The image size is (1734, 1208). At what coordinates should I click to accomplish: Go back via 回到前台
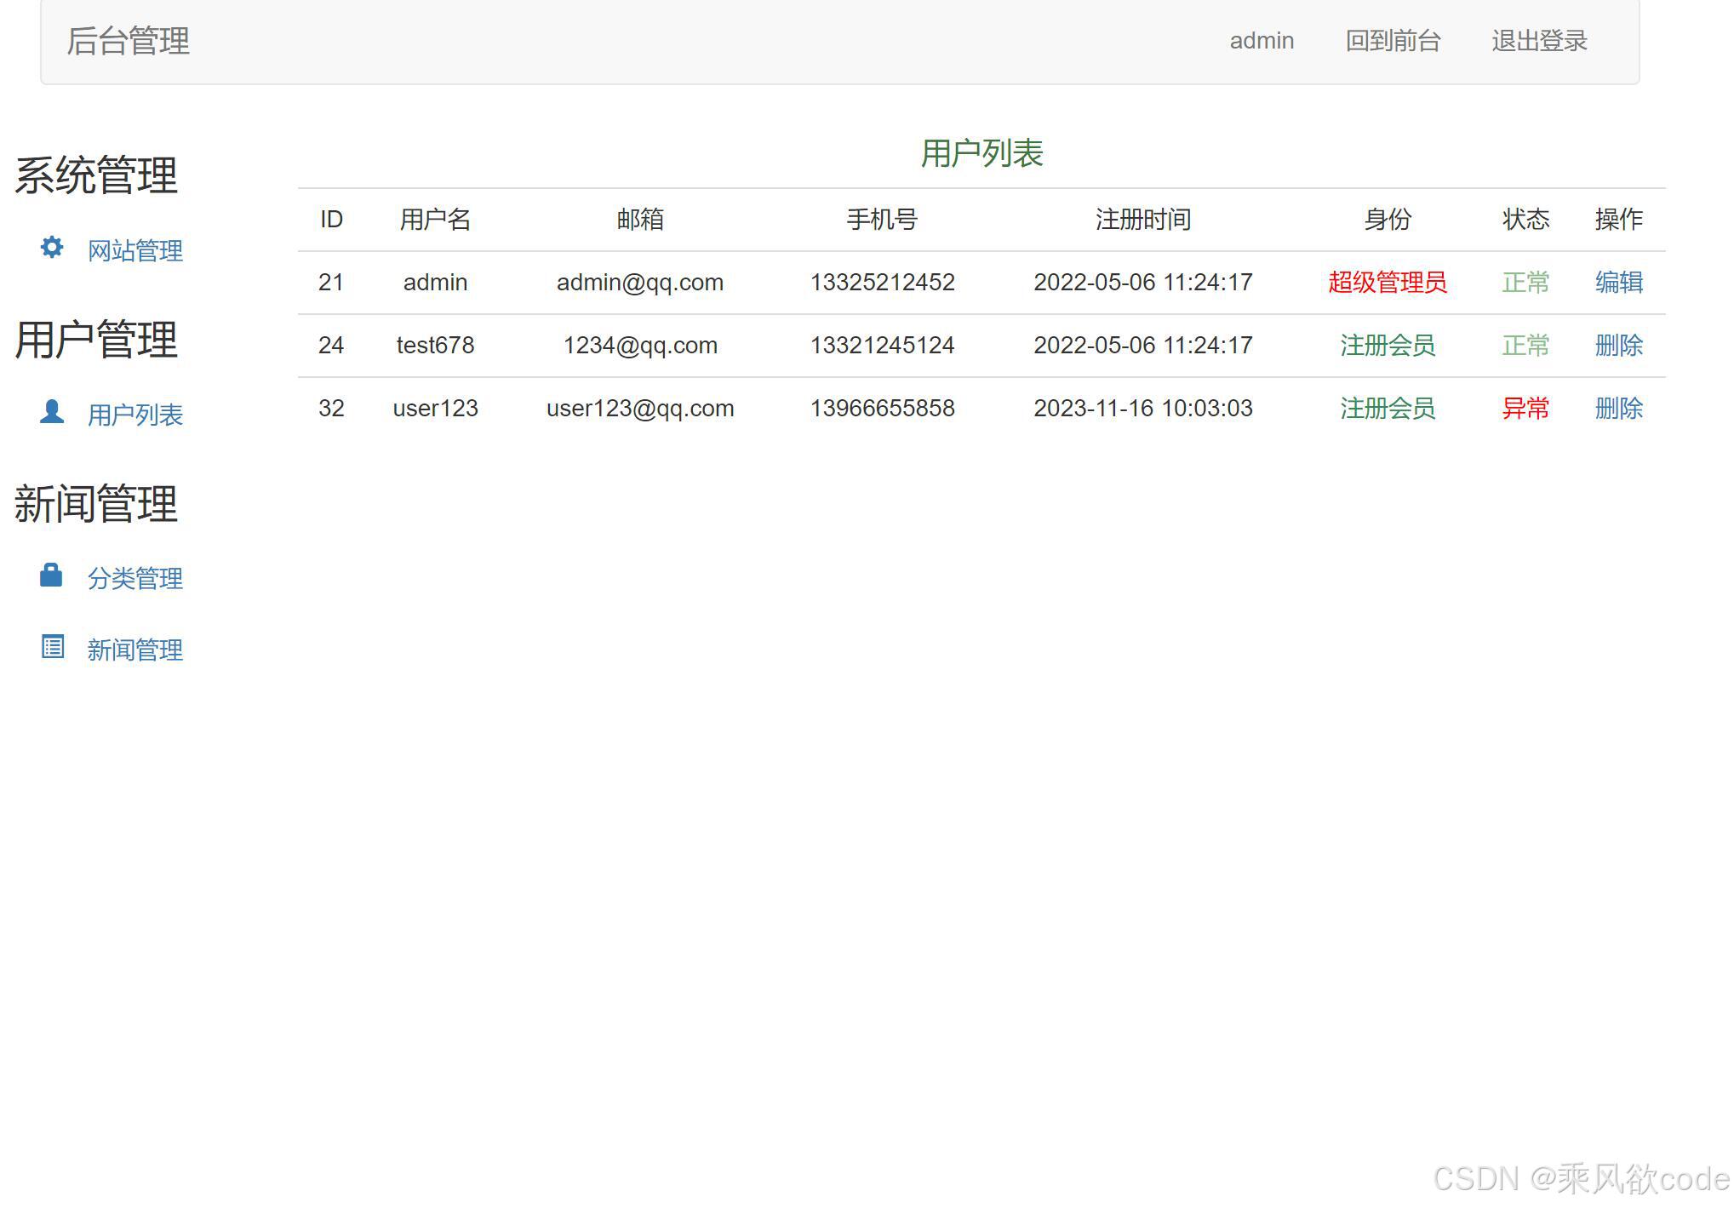tap(1393, 41)
